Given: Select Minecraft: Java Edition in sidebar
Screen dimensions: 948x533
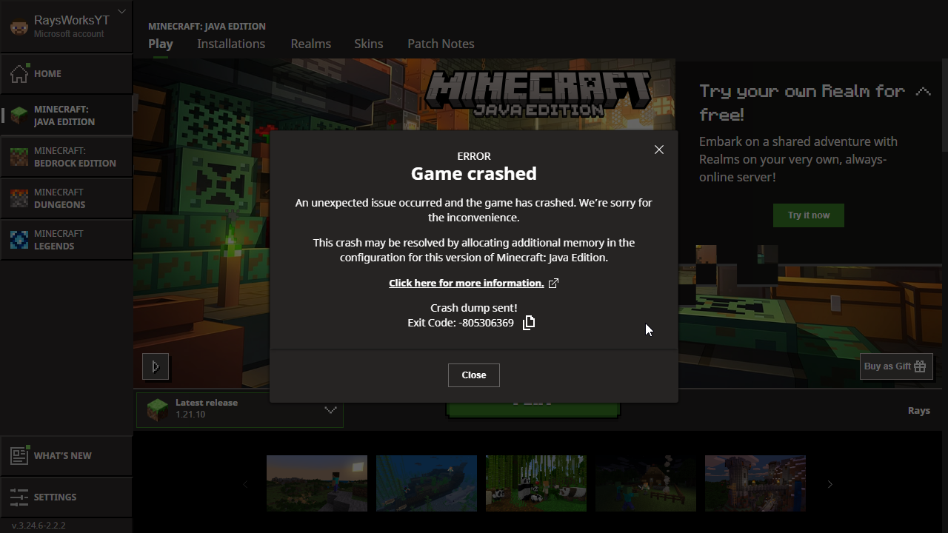Looking at the screenshot, I should [67, 115].
